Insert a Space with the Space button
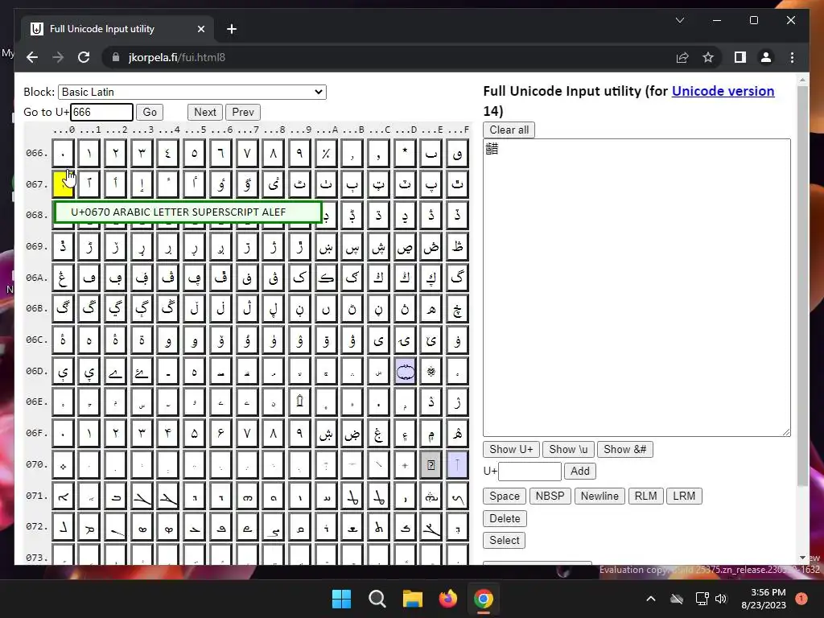Viewport: 824px width, 618px height. point(505,496)
